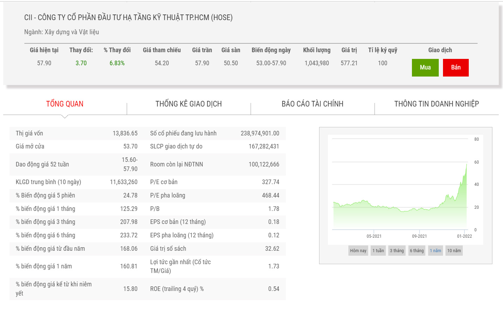Set chart range to 3 tháng
The image size is (503, 310).
pyautogui.click(x=397, y=251)
